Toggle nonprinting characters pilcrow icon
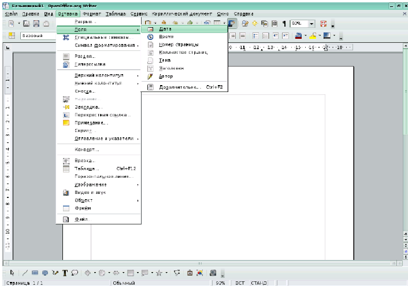The image size is (408, 286). pos(284,24)
